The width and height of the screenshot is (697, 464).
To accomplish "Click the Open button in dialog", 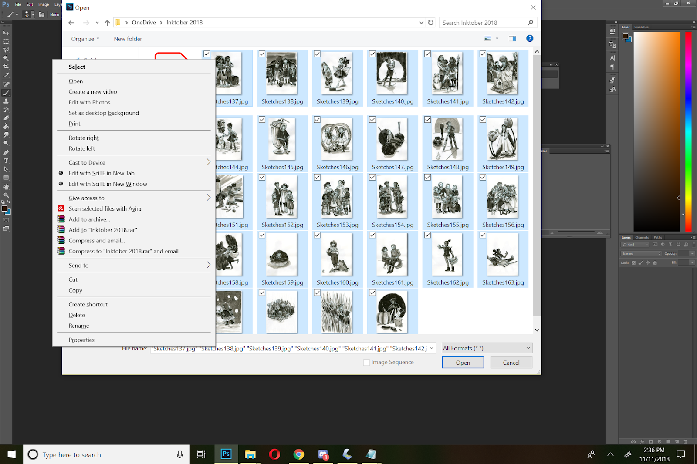I will click(x=463, y=363).
